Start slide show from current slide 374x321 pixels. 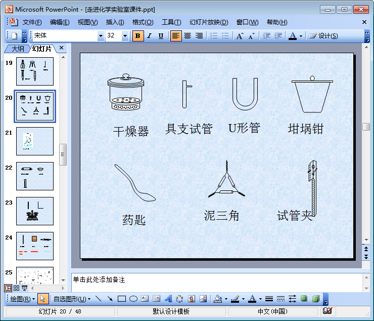point(24,288)
